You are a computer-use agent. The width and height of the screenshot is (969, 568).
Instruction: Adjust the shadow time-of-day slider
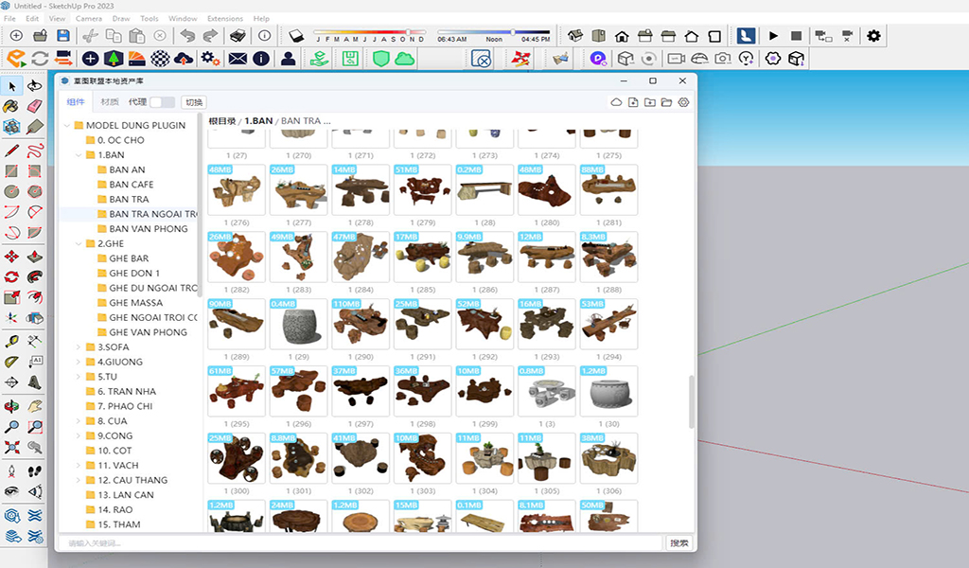point(512,31)
